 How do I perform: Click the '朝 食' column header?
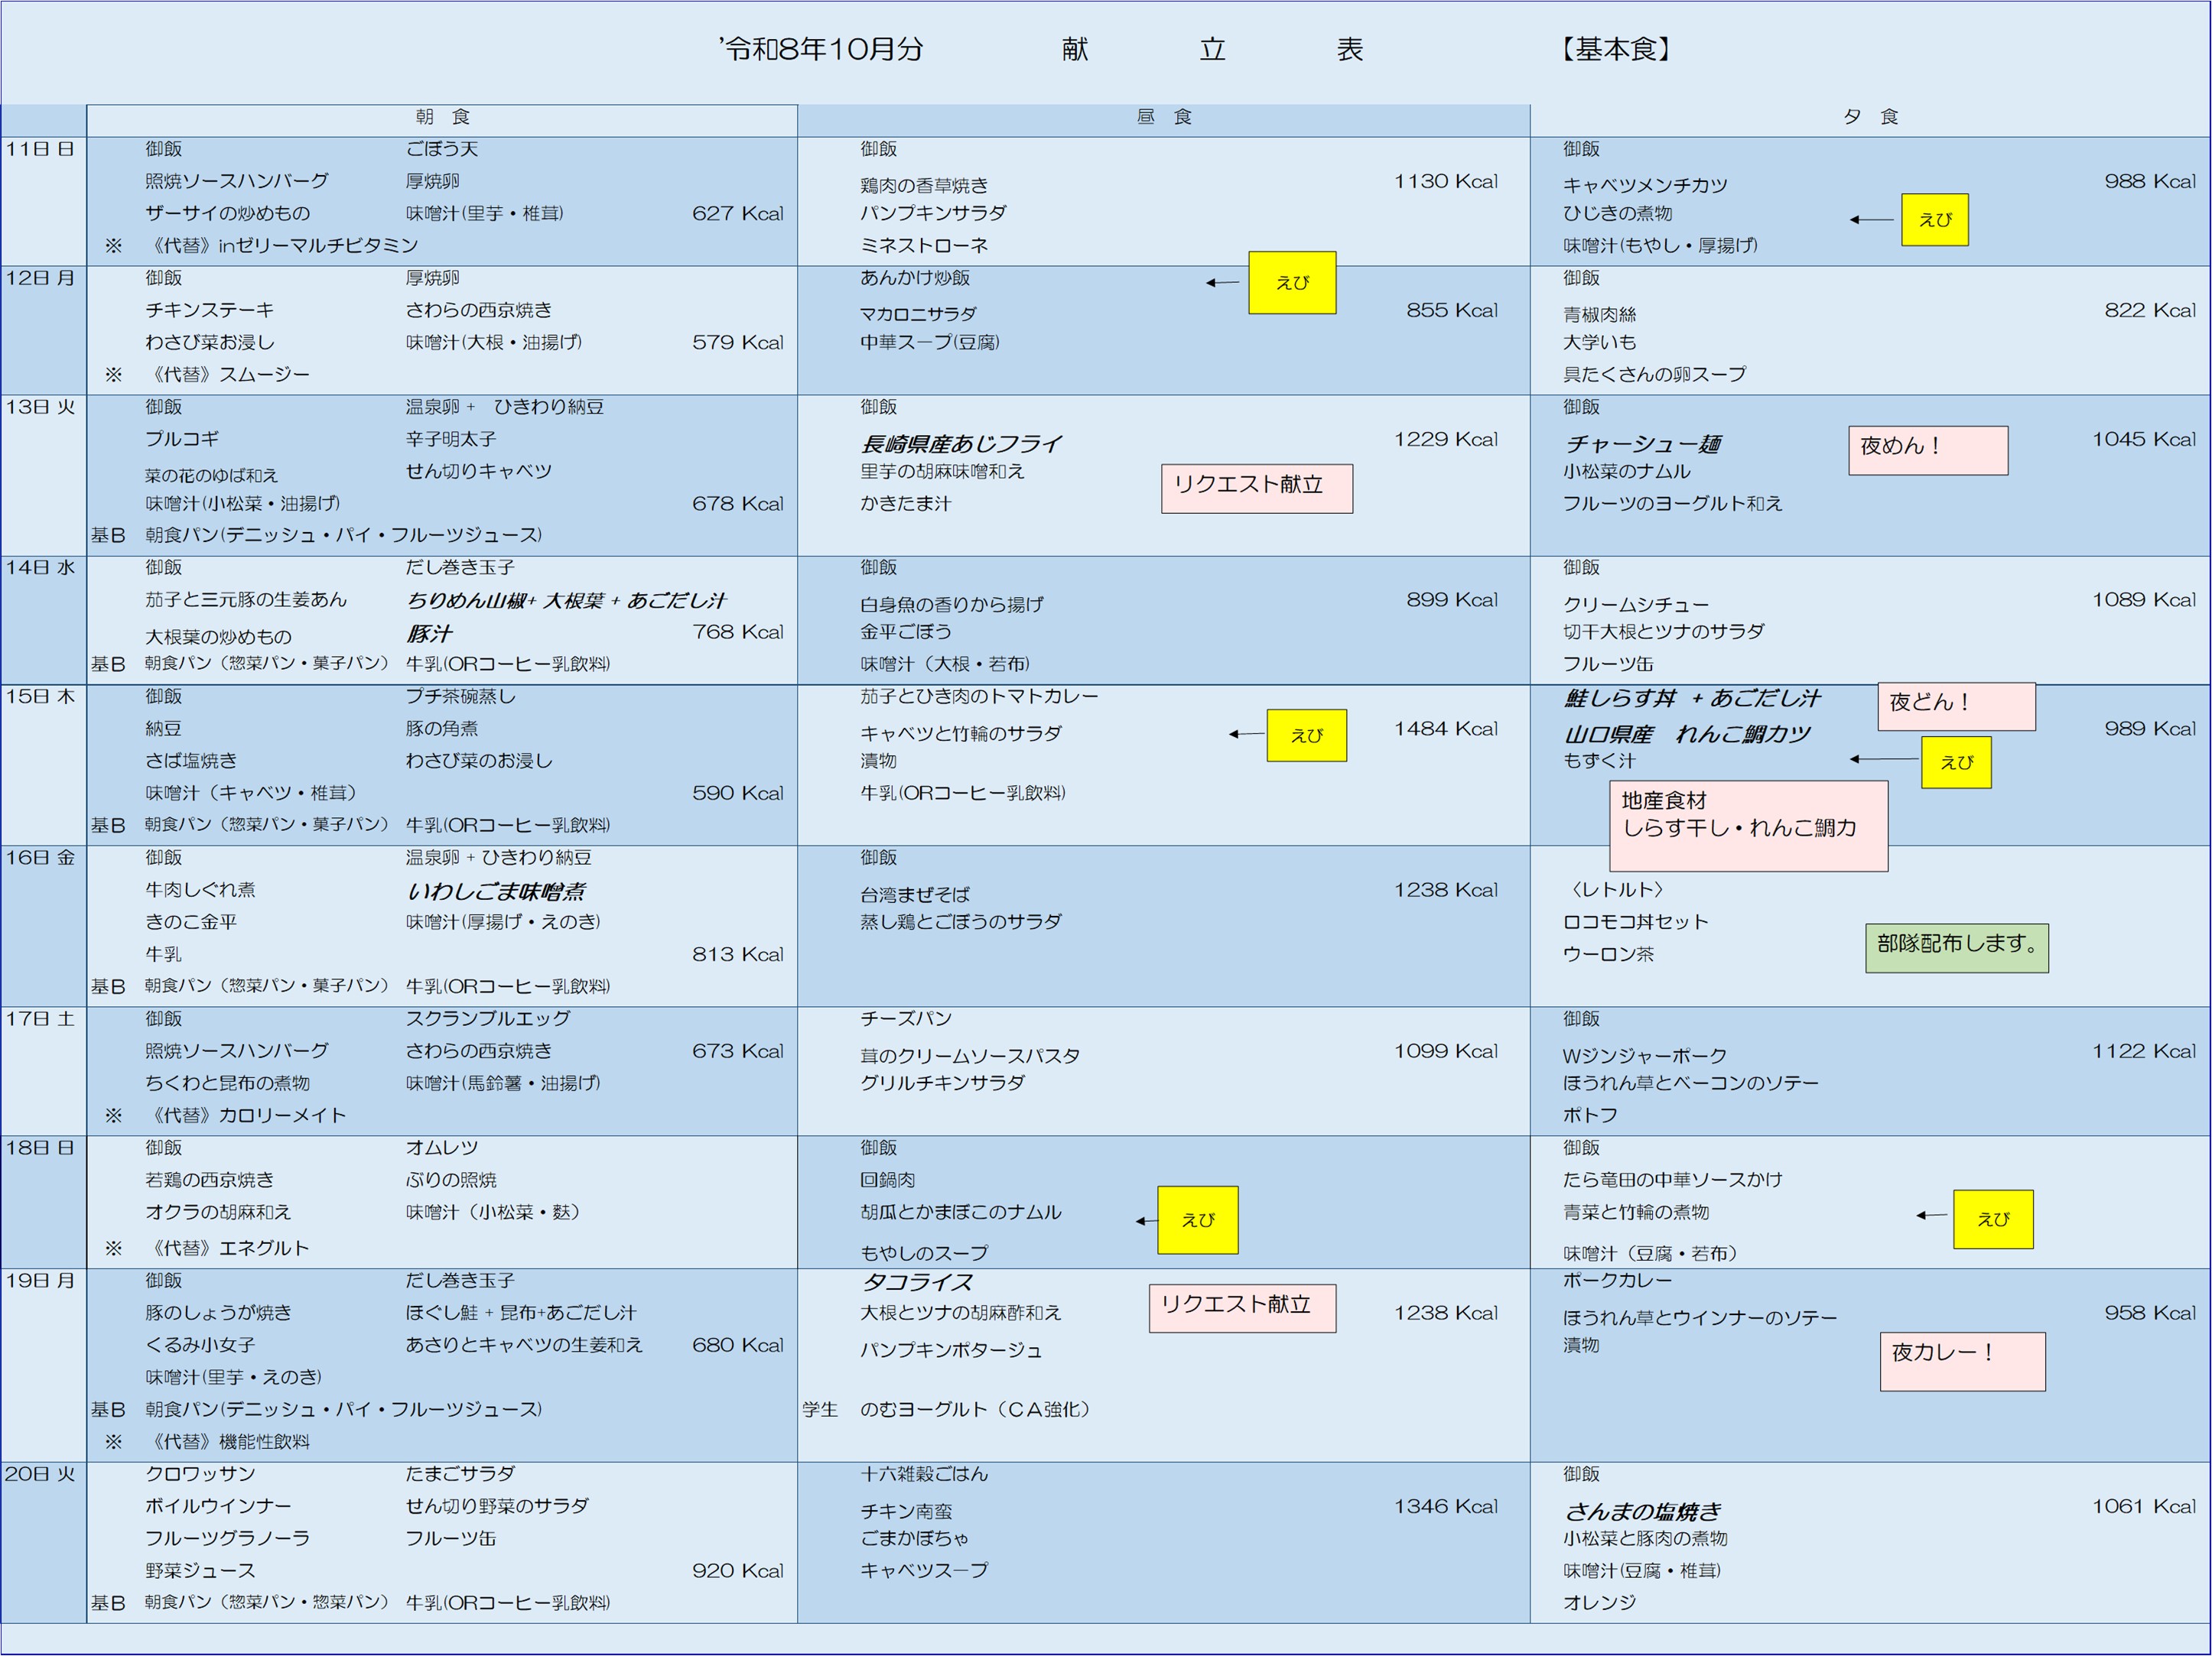(442, 118)
